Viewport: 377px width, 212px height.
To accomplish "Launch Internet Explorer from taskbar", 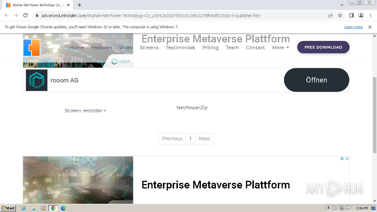I will 24,208.
